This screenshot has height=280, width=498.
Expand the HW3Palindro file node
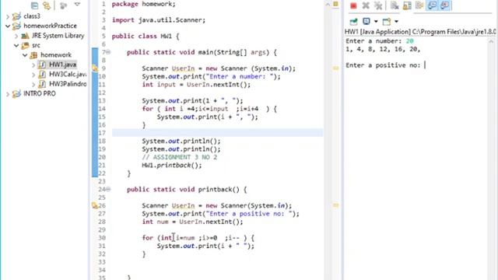click(33, 85)
